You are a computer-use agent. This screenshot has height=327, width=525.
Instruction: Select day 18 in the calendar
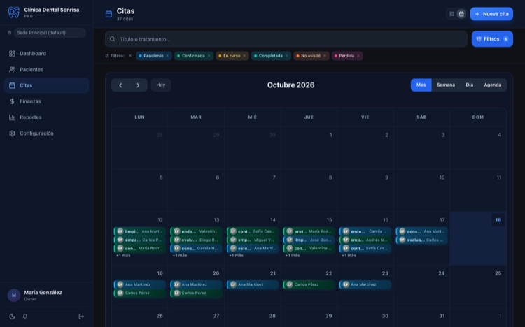(x=498, y=220)
